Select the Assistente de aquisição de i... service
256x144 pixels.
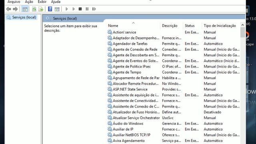[x=136, y=95]
